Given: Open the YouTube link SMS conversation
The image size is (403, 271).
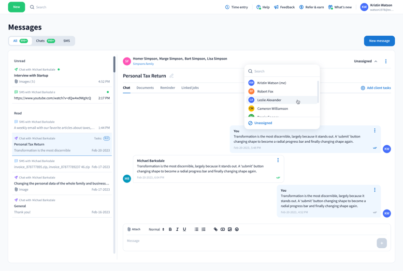Looking at the screenshot, I should pos(62,95).
